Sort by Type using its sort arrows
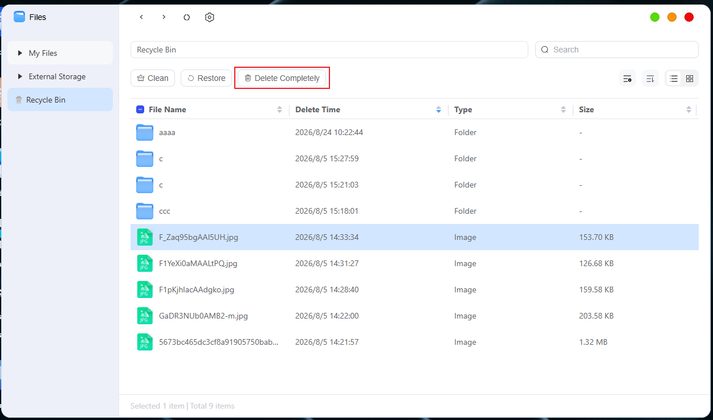The height and width of the screenshot is (420, 713). pyautogui.click(x=563, y=109)
